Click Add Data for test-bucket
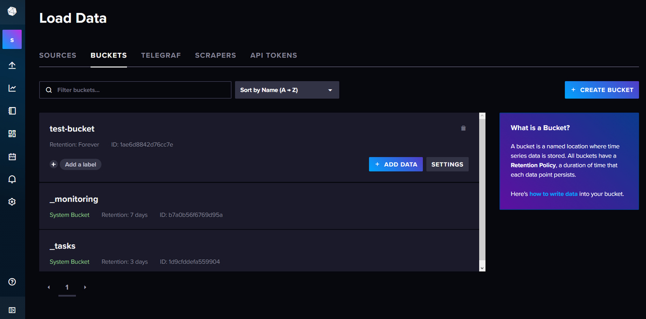The width and height of the screenshot is (646, 319). tap(396, 164)
